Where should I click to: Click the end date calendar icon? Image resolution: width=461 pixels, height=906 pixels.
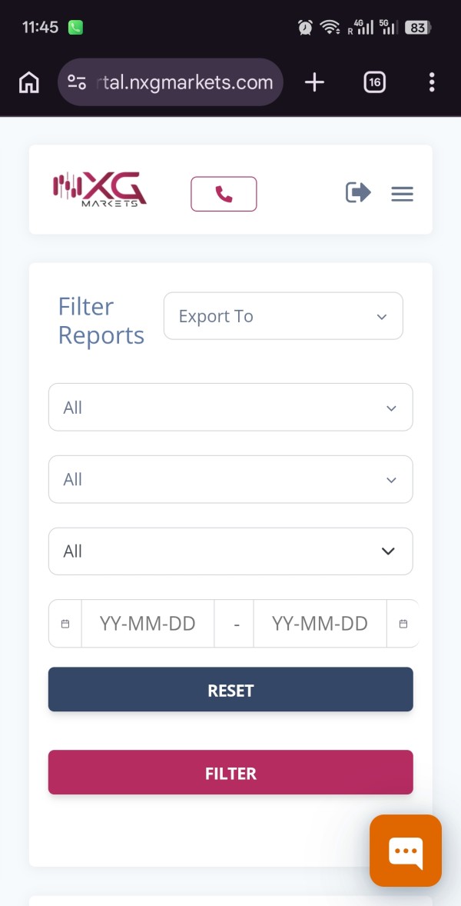(403, 624)
